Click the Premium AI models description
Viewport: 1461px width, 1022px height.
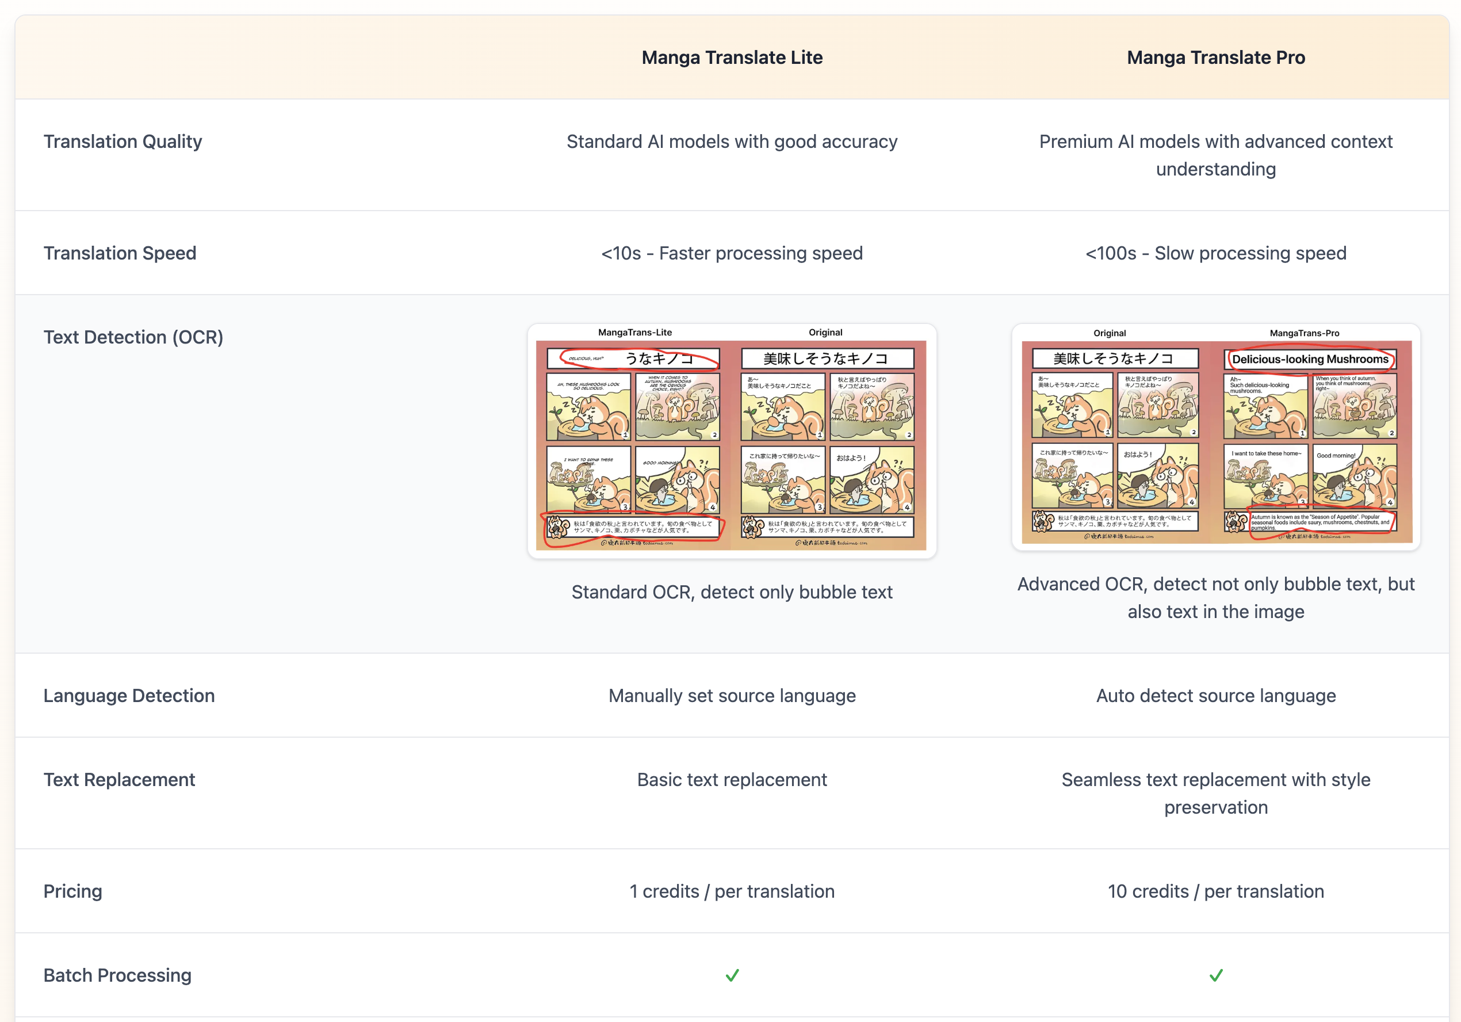(x=1215, y=155)
